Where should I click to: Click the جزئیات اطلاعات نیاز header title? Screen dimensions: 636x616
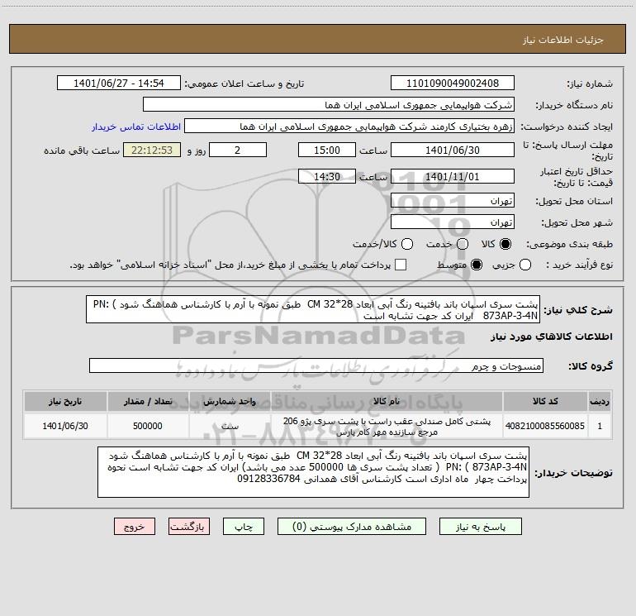[563, 40]
